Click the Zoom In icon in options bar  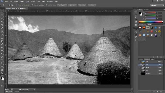[9, 5]
